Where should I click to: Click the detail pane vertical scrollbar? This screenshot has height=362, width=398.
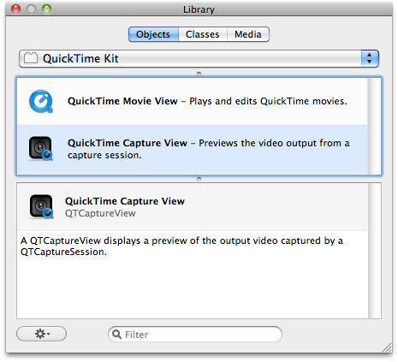375,251
